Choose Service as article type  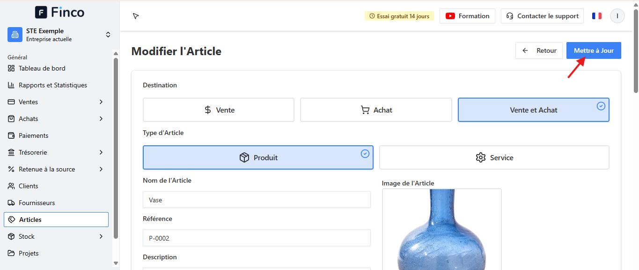(x=494, y=157)
